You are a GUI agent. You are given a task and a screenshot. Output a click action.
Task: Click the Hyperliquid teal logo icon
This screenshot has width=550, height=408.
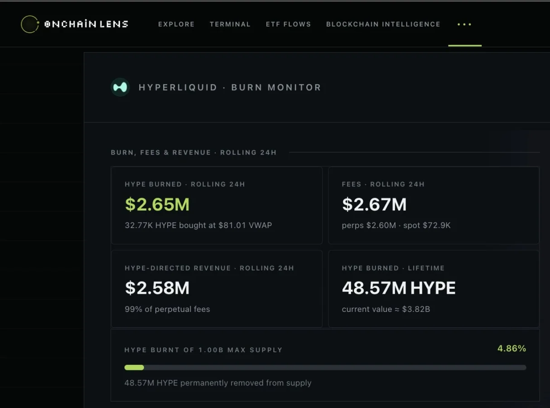tap(120, 87)
